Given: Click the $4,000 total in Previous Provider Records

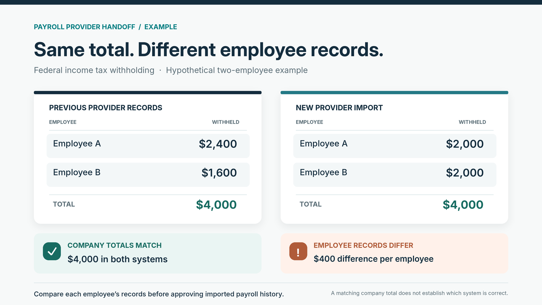Looking at the screenshot, I should point(216,205).
